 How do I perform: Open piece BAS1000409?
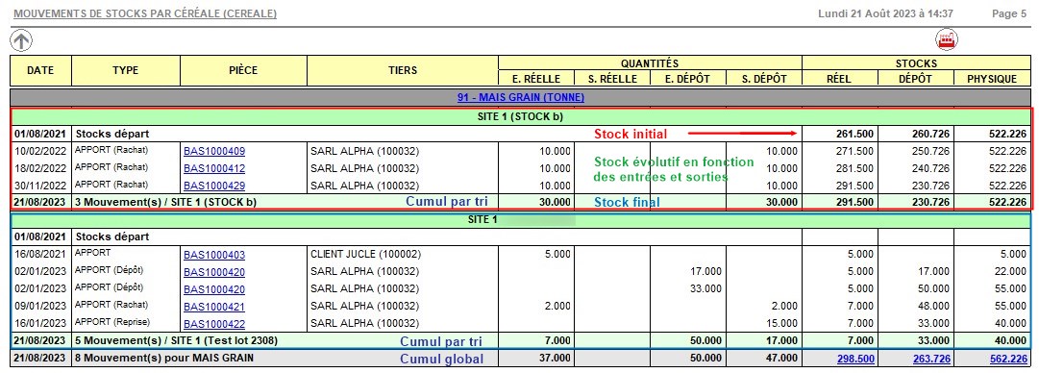click(214, 151)
